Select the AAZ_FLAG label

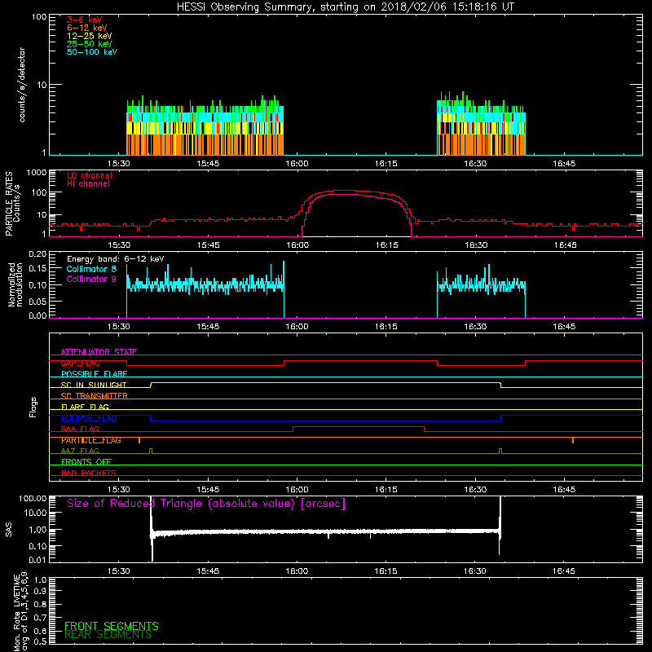point(80,451)
